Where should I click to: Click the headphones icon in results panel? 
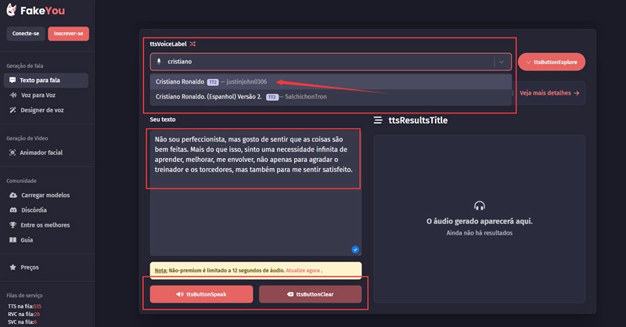click(x=480, y=206)
